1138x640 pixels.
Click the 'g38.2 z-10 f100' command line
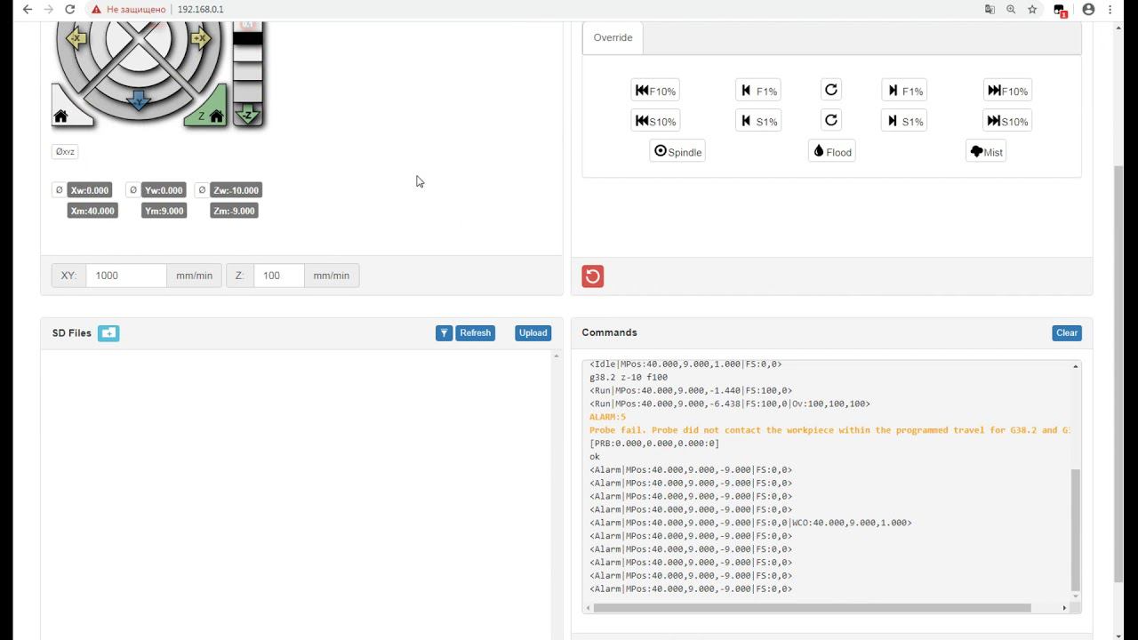click(x=629, y=377)
